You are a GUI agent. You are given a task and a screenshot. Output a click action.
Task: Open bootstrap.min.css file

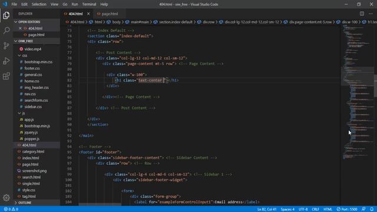[37, 62]
